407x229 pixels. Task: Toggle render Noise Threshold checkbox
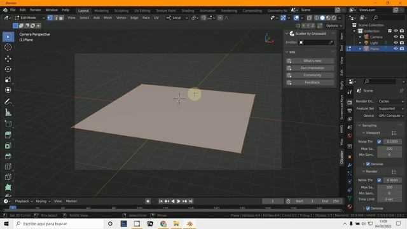(x=379, y=180)
